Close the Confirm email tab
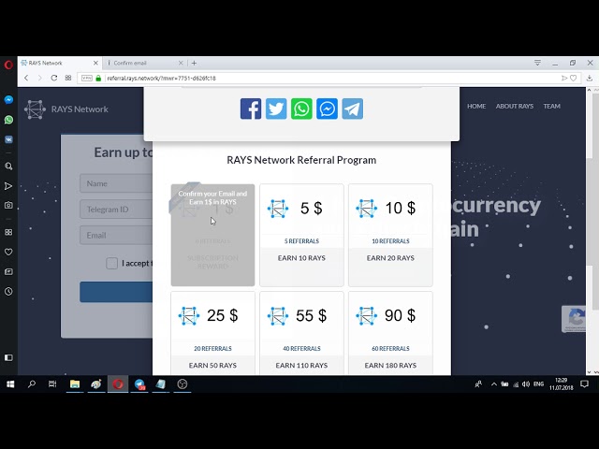Viewport: 599px width, 449px height. click(x=181, y=63)
